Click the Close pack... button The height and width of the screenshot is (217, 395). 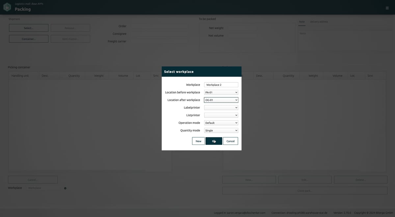(305, 191)
